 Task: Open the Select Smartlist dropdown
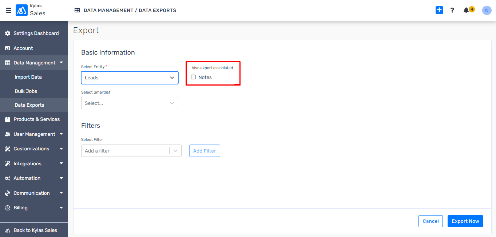coord(130,103)
